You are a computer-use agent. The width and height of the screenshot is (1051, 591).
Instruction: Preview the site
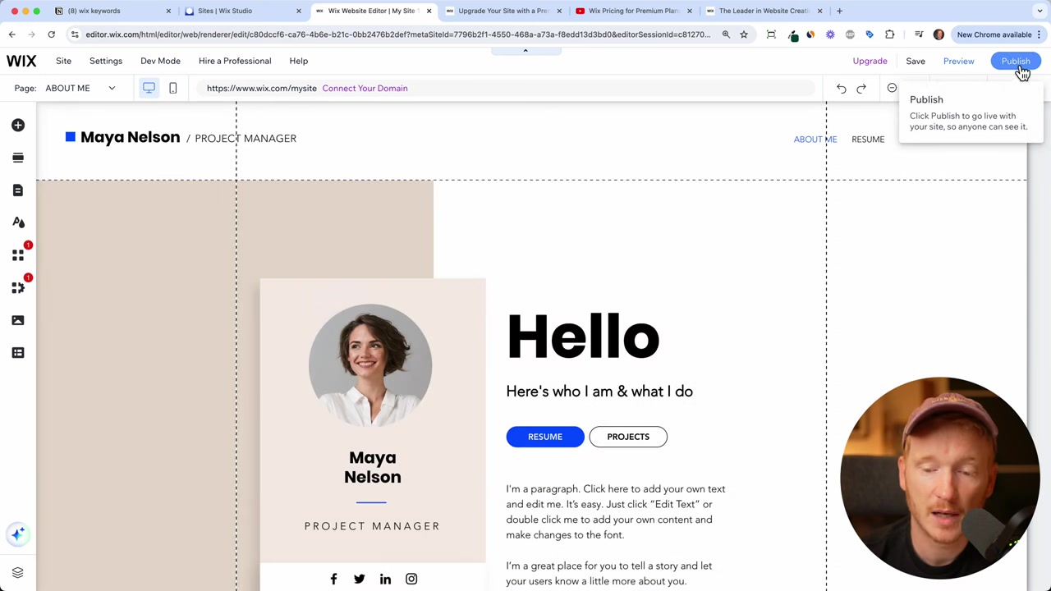959,61
